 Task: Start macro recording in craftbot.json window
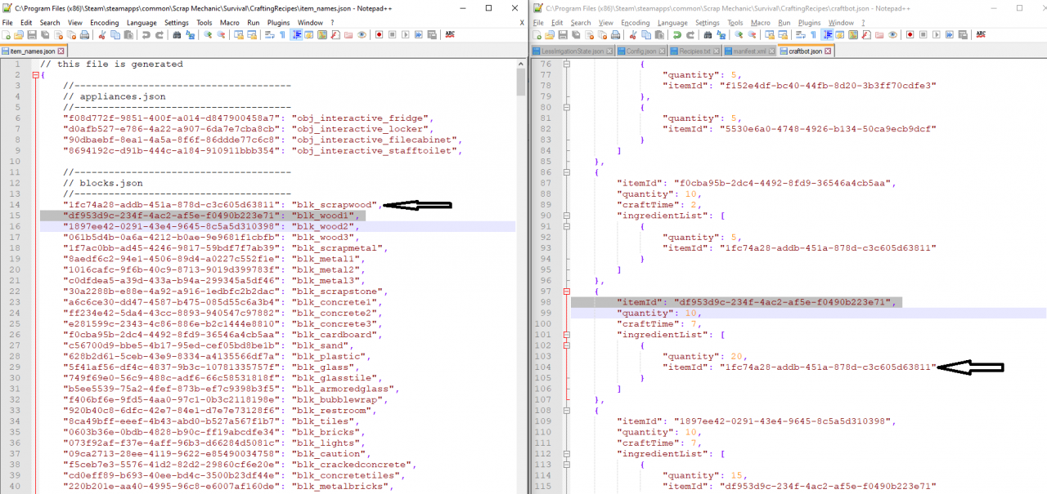point(908,35)
